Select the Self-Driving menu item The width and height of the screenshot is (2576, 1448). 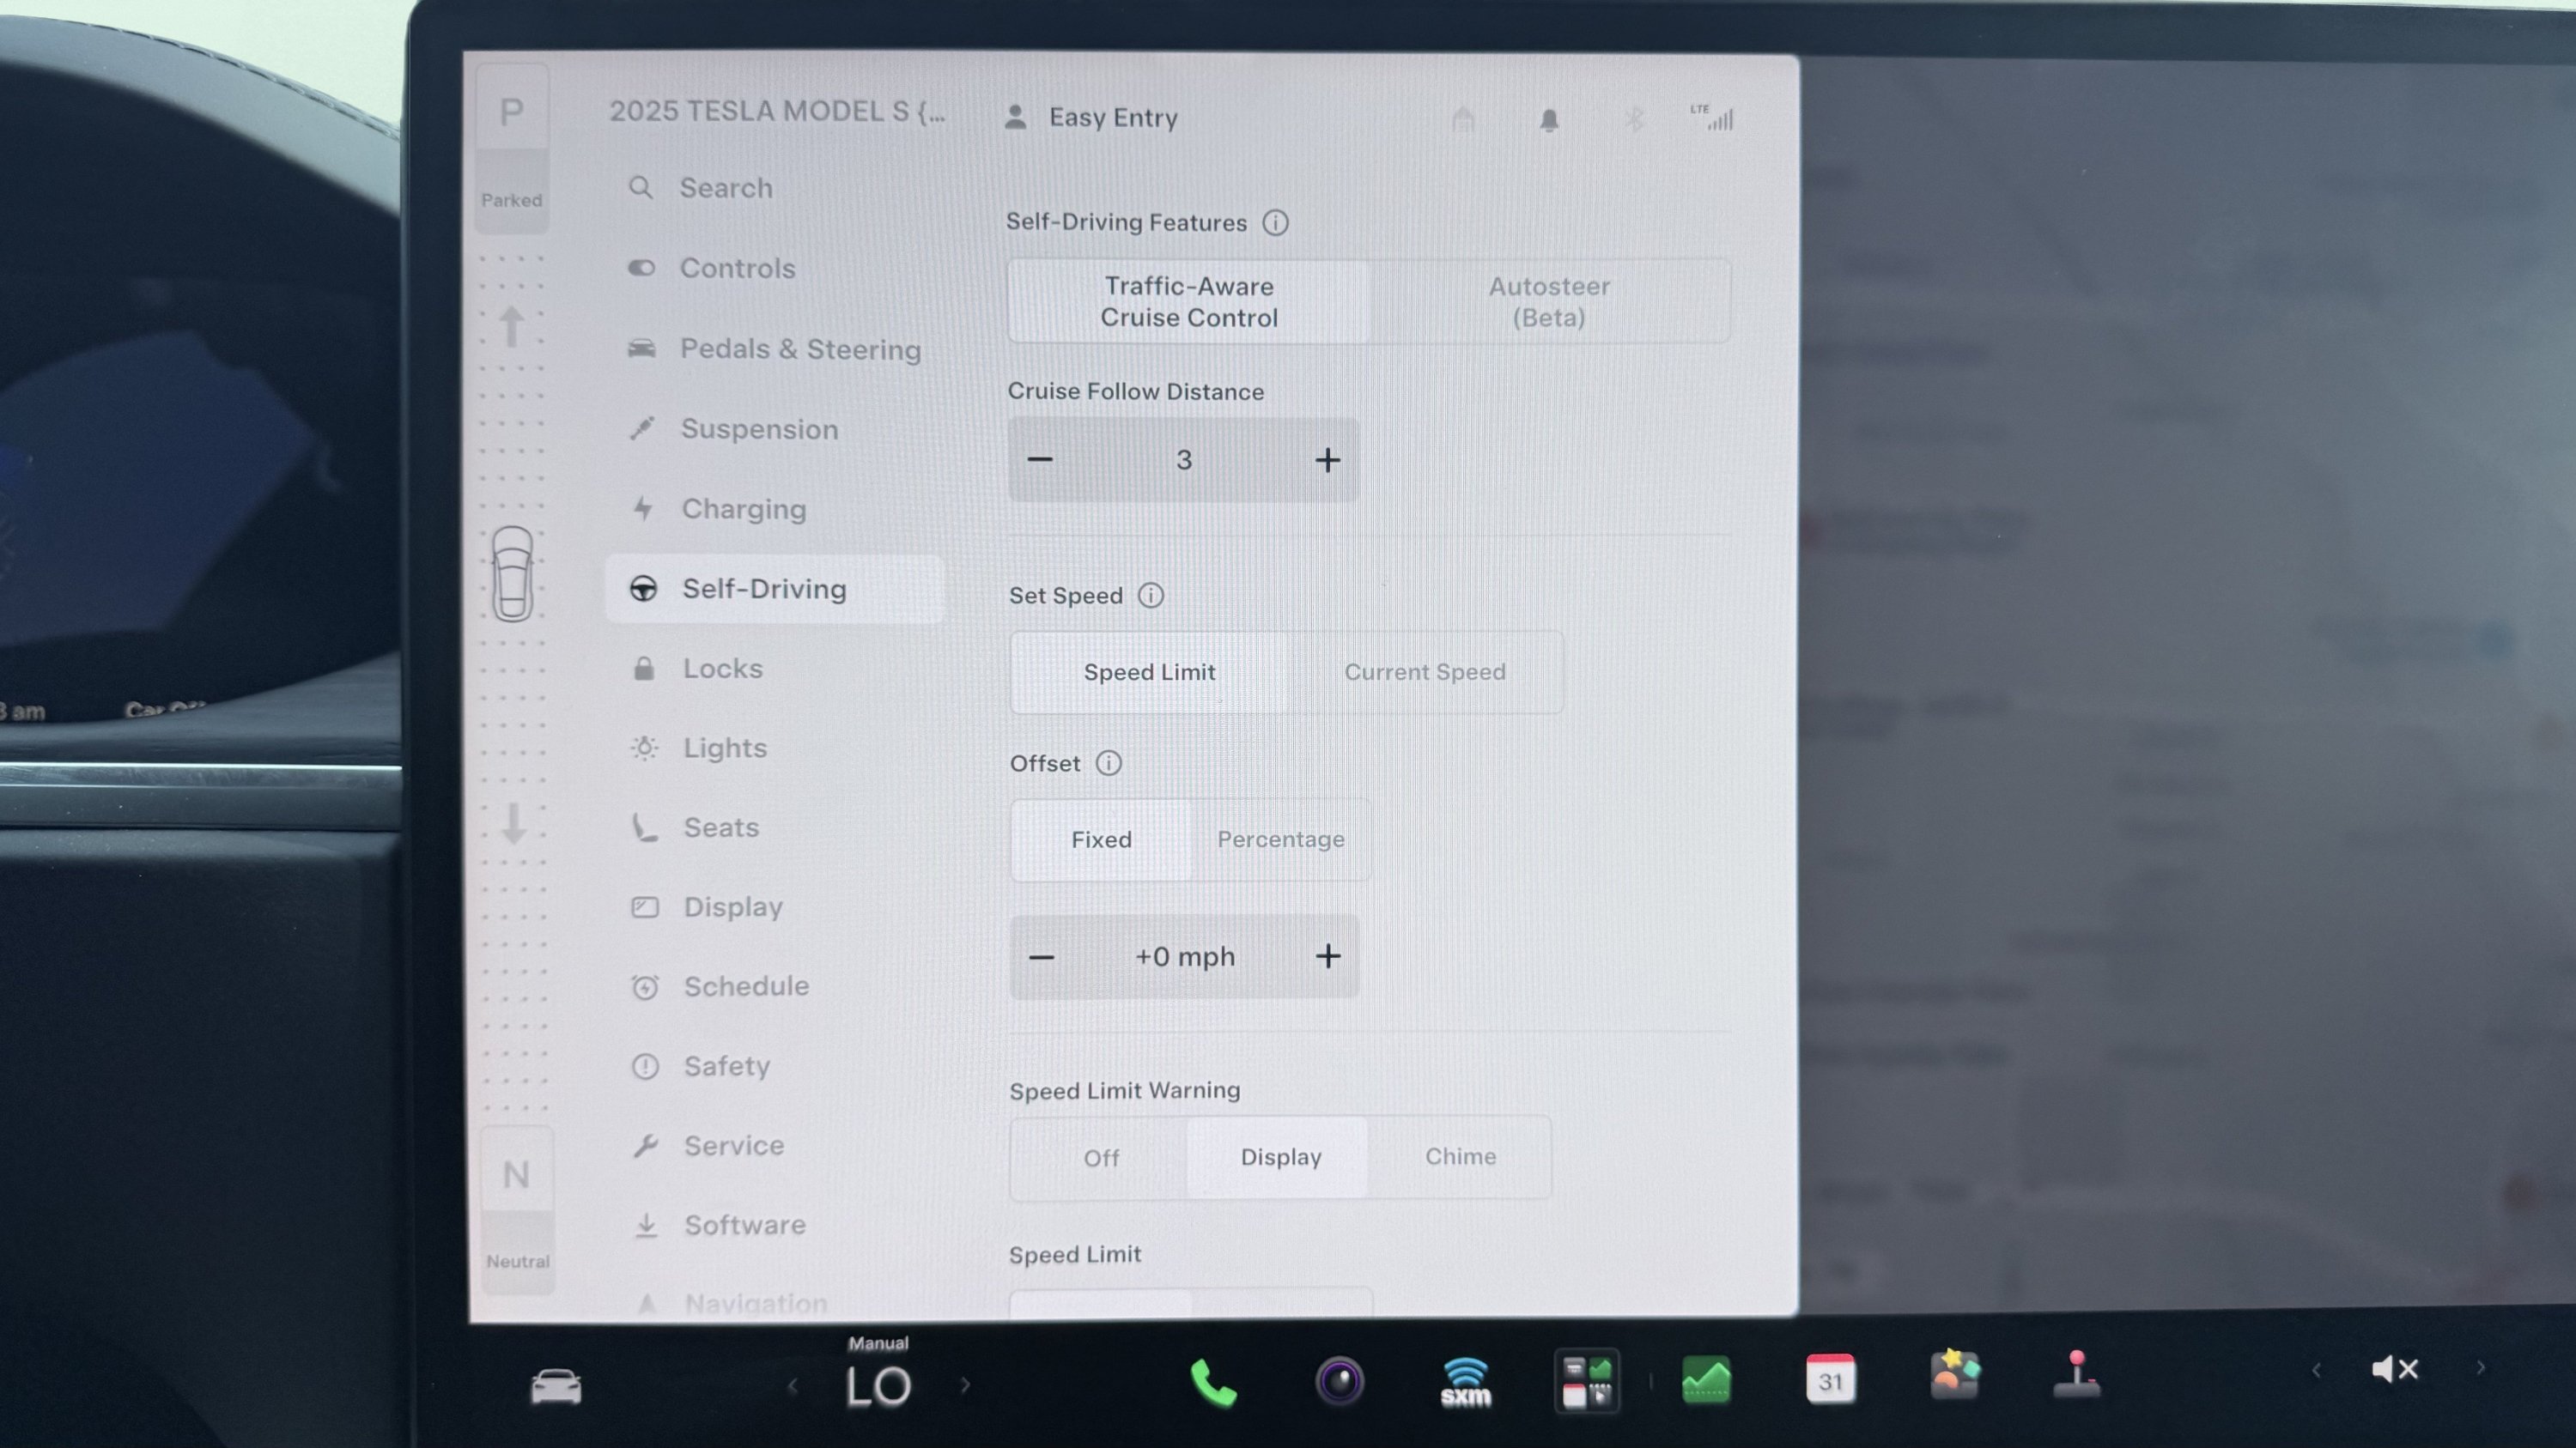click(774, 589)
